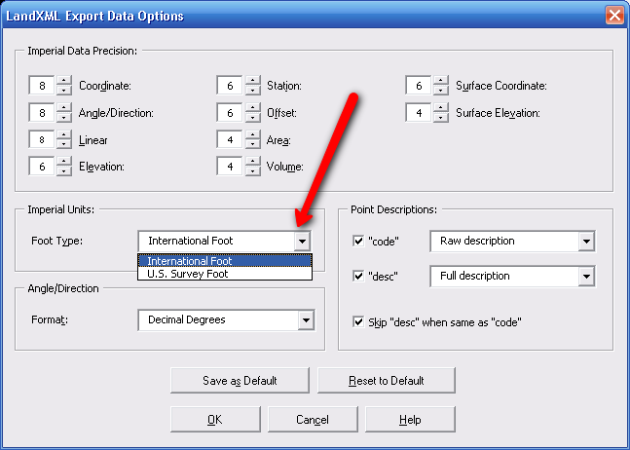Viewport: 630px width, 450px height.
Task: Uncheck the "desc" checkbox
Action: 358,276
